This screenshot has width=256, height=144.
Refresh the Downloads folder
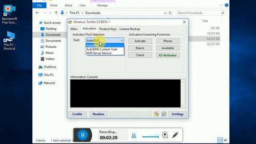click(170, 13)
